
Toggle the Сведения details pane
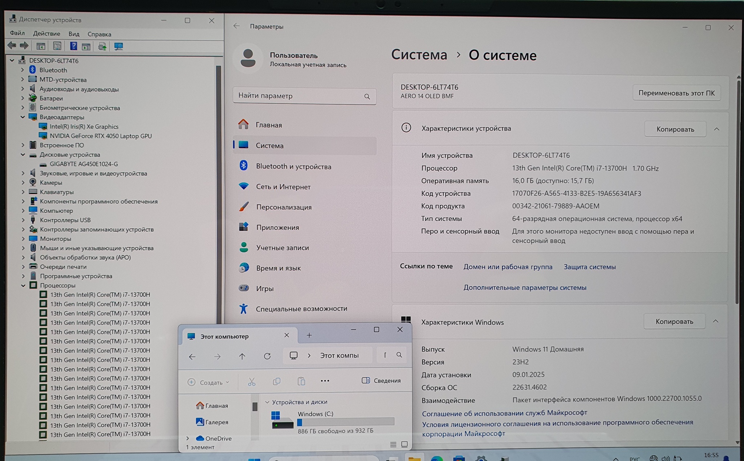tap(381, 380)
